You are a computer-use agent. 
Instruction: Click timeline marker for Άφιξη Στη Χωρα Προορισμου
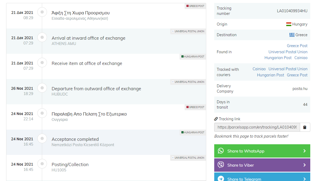click(x=42, y=12)
